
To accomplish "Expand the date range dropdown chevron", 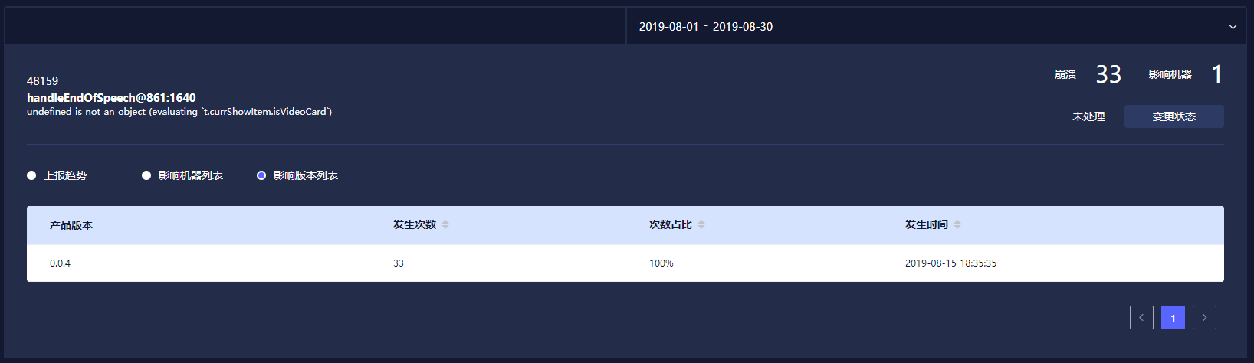I will click(x=1233, y=27).
